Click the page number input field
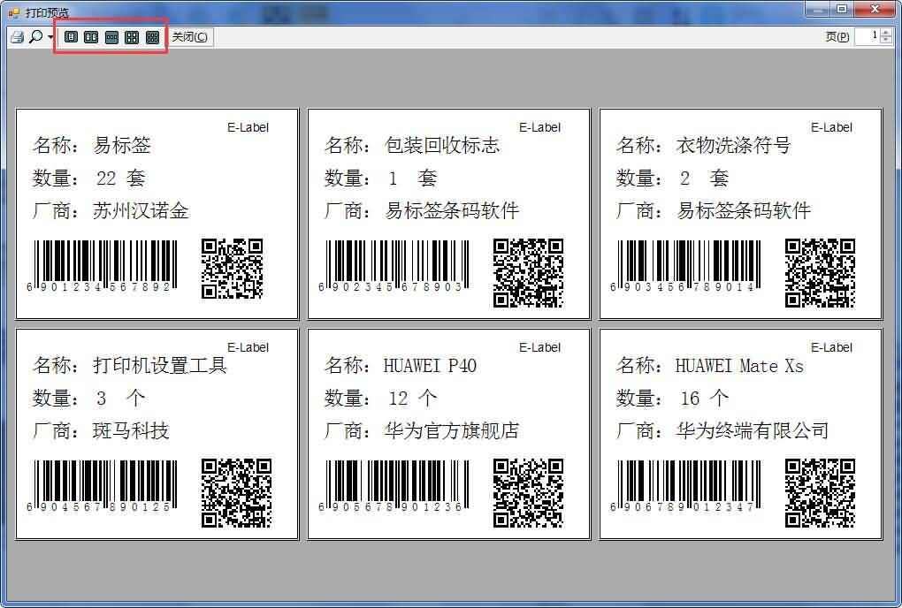 [x=867, y=36]
